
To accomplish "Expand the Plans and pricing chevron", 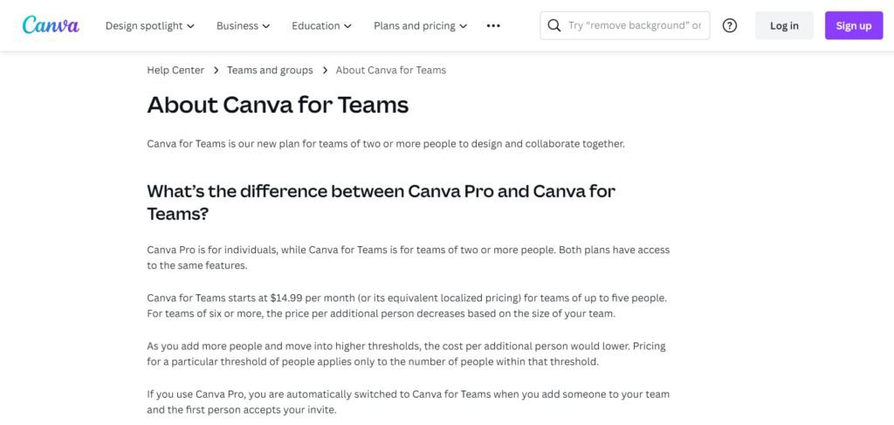I will coord(464,26).
